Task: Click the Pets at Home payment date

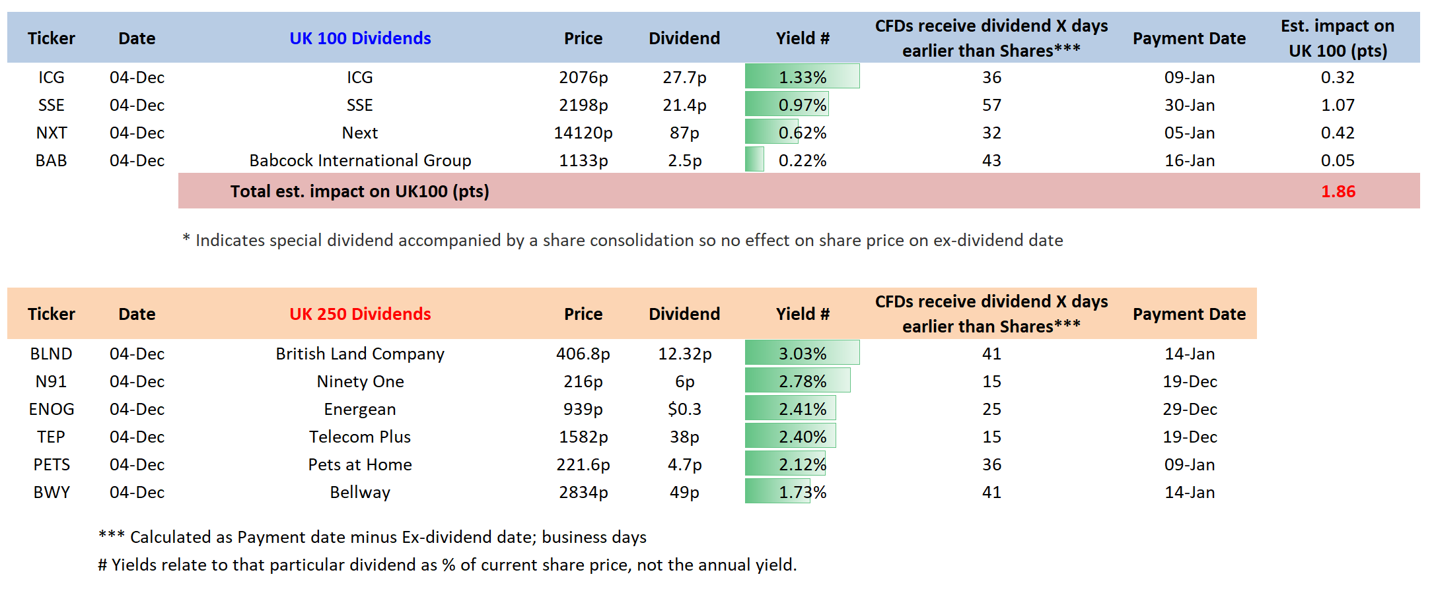Action: pos(1189,464)
